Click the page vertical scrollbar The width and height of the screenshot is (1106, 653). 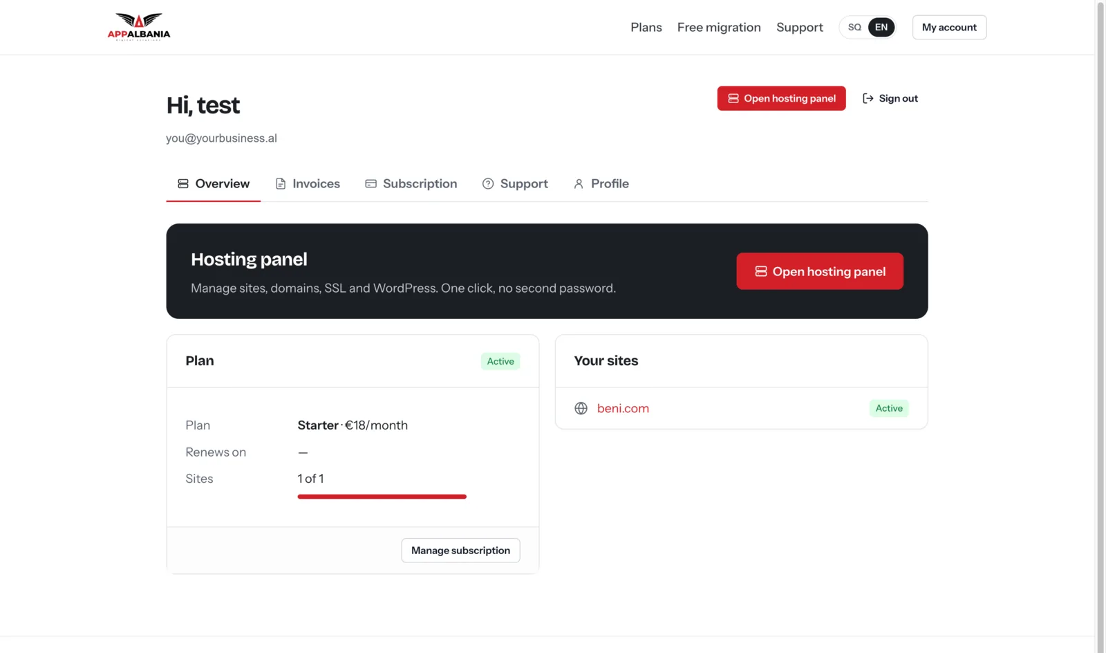click(1100, 326)
